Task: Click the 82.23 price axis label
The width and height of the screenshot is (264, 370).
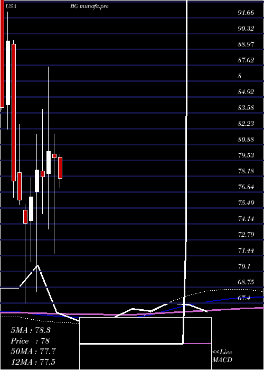Action: tap(246, 123)
